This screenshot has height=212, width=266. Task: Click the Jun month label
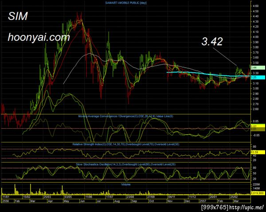coord(82,201)
